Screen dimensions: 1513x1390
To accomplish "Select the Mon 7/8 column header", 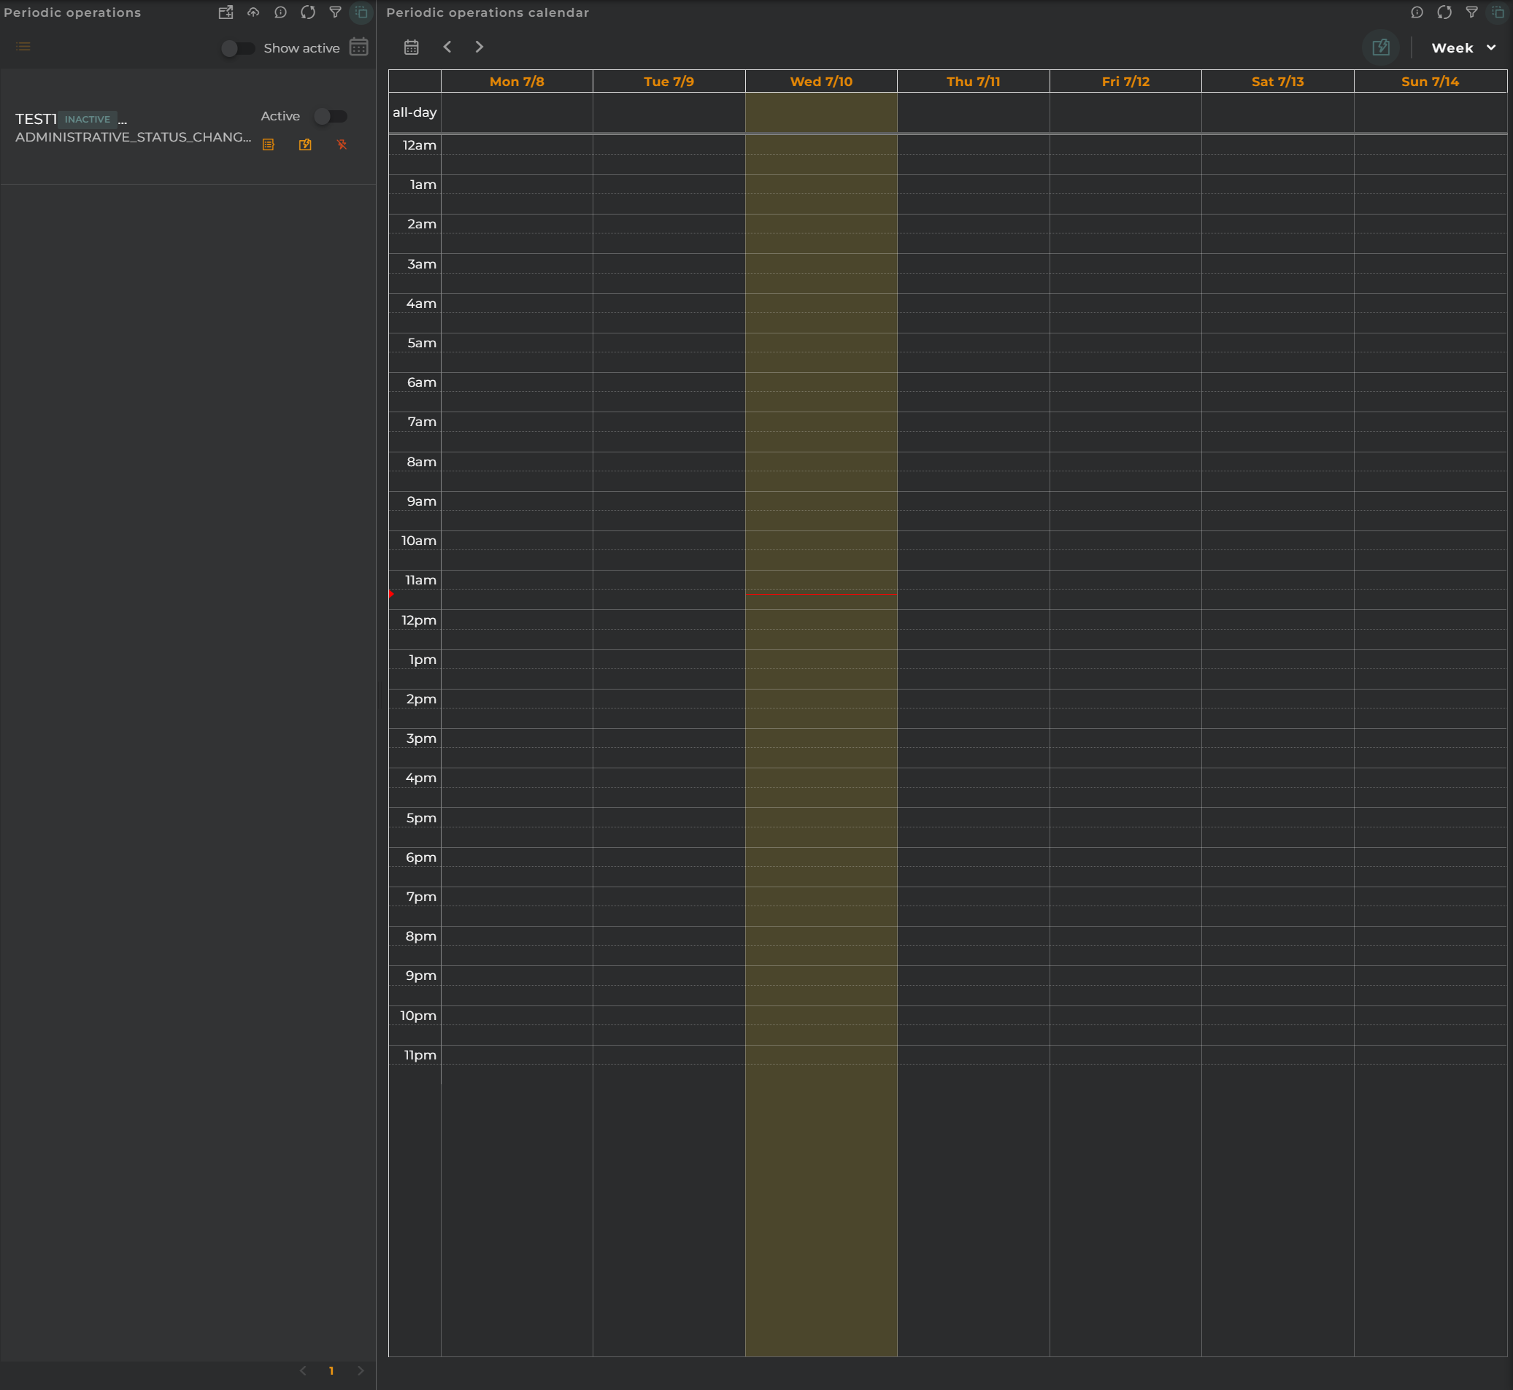I will pos(517,81).
